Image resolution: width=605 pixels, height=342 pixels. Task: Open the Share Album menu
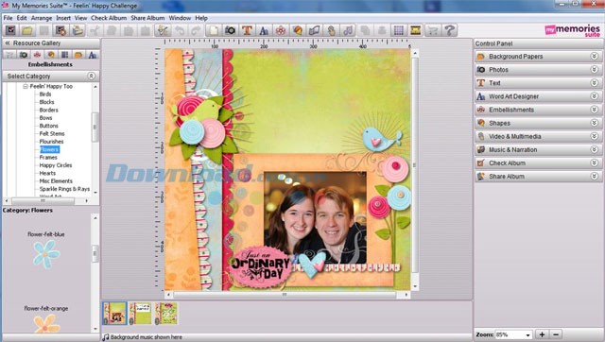[x=147, y=18]
